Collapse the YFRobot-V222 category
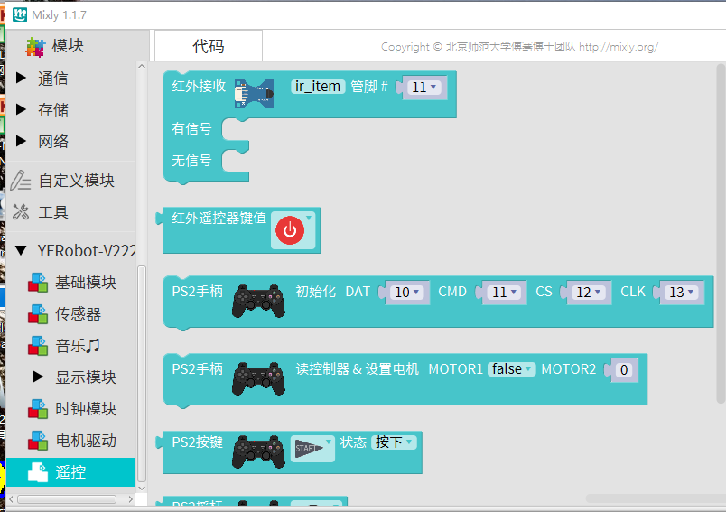The image size is (726, 512). point(22,251)
